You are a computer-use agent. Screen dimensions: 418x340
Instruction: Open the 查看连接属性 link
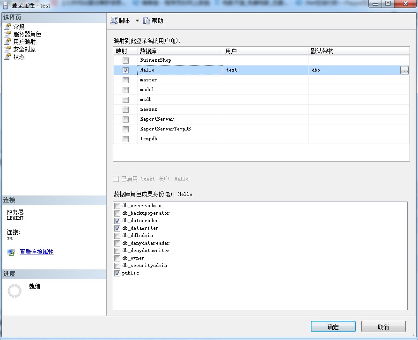[x=37, y=252]
